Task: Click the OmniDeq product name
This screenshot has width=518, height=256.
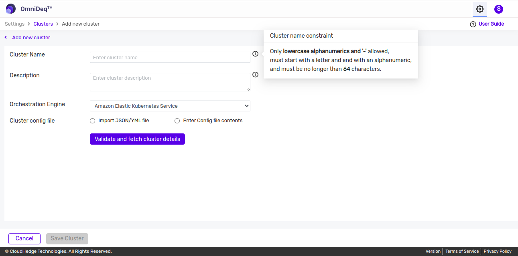Action: 37,9
